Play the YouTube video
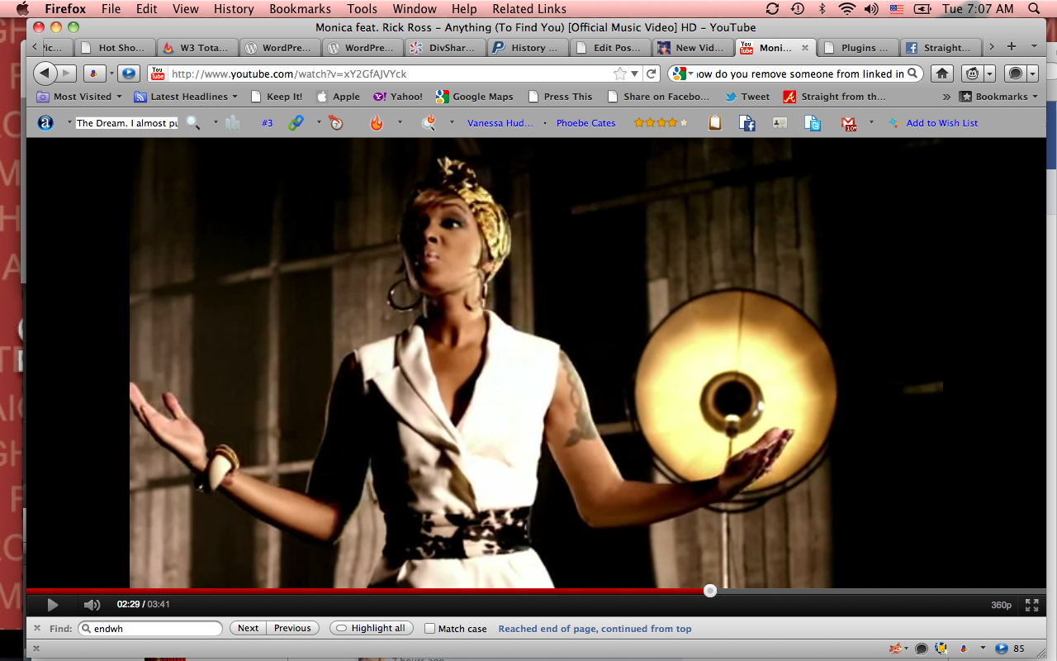Image resolution: width=1057 pixels, height=661 pixels. point(52,605)
